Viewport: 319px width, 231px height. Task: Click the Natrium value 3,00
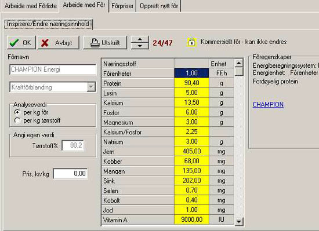pos(191,141)
